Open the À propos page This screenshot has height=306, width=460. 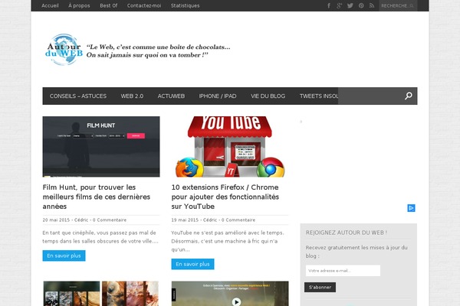(79, 5)
